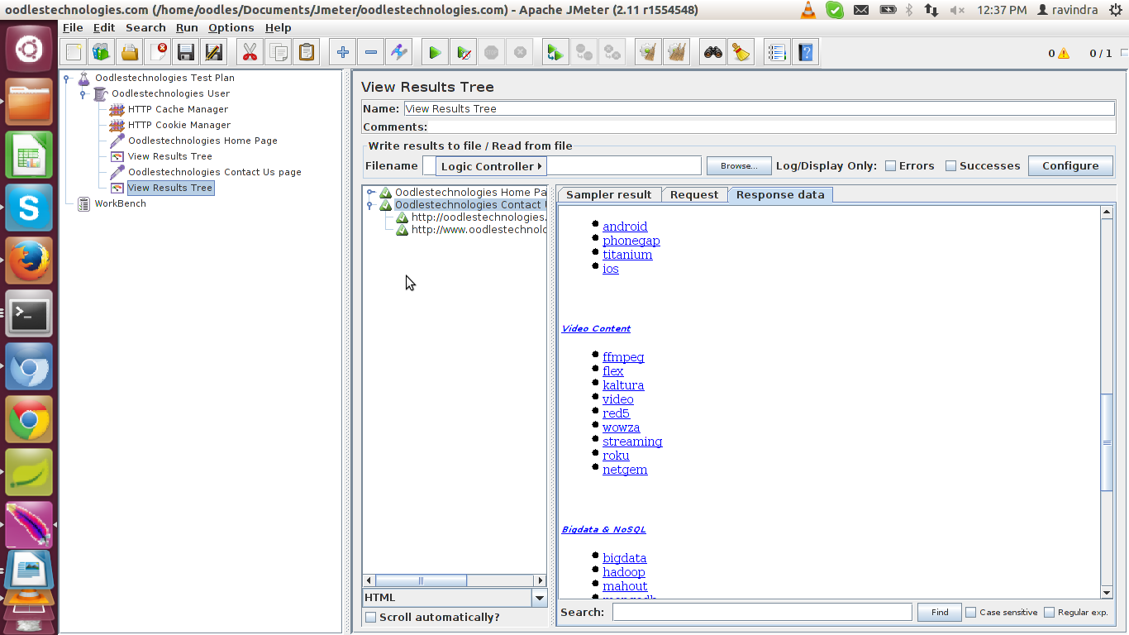Click the Browse... button

tap(739, 166)
